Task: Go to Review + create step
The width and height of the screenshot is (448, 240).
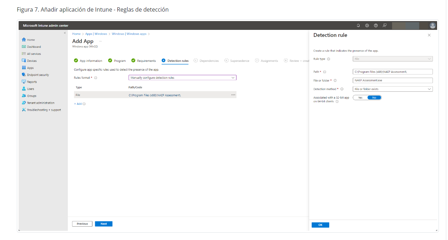Action: click(297, 61)
